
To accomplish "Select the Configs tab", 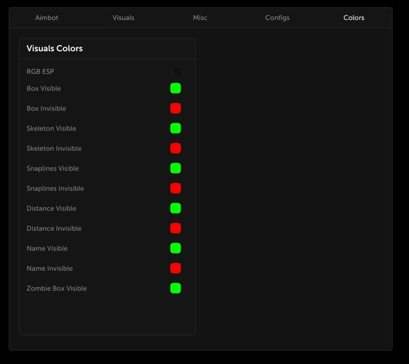I will [277, 18].
